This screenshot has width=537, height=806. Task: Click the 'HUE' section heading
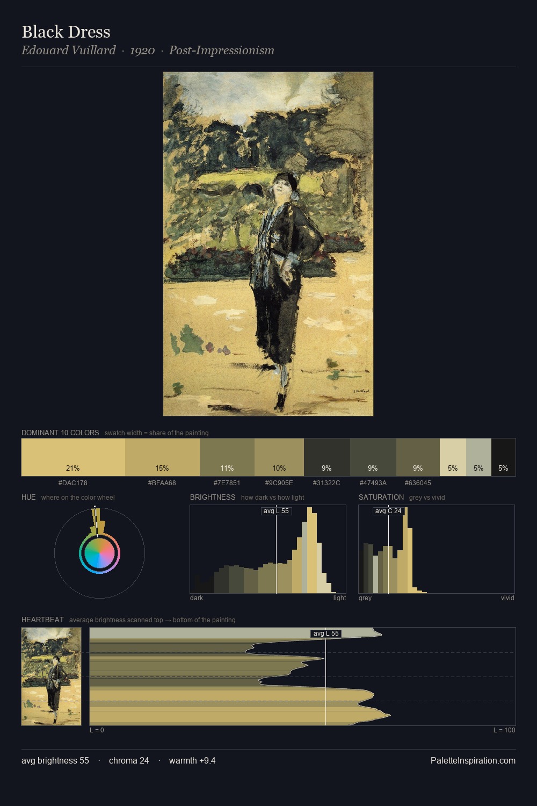pos(28,497)
